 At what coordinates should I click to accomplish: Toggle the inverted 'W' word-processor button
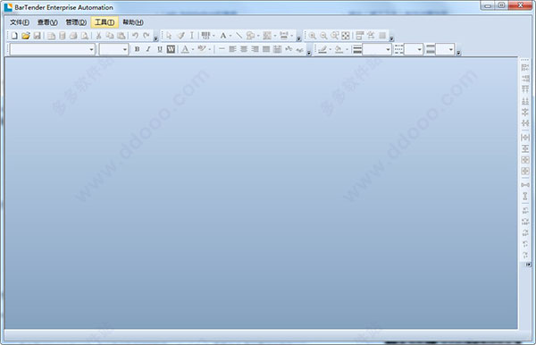click(171, 49)
